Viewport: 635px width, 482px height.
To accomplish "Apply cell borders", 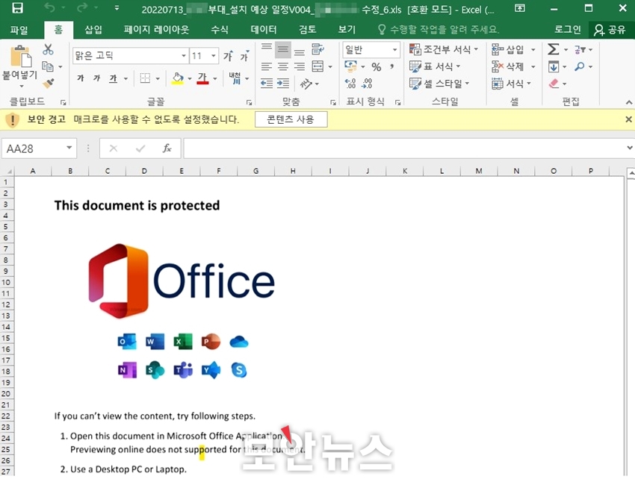I will pyautogui.click(x=145, y=78).
